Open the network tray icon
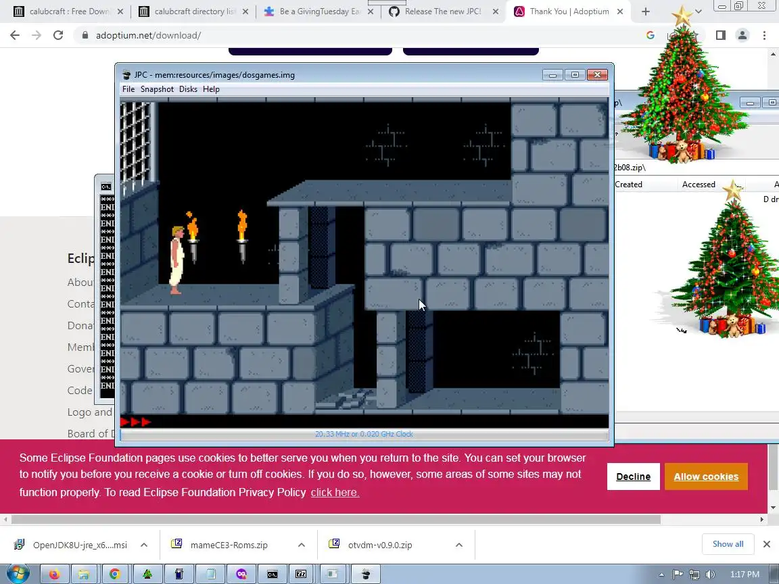This screenshot has width=779, height=584. tap(694, 575)
